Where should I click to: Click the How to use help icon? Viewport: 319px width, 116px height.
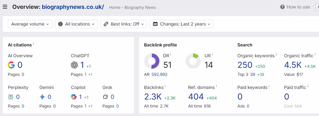[x=282, y=7]
